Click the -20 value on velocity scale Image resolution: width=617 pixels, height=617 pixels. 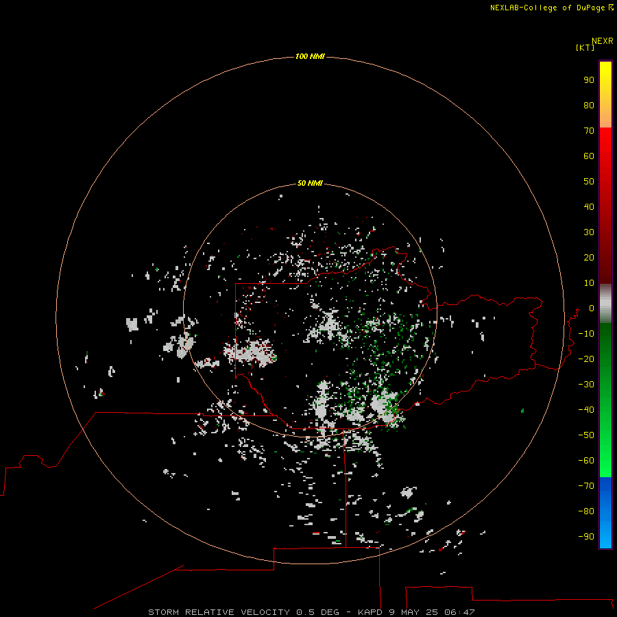(x=586, y=359)
